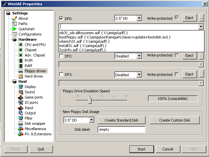This screenshot has width=209, height=157.
Task: Click the Floppy drives icon
Action: point(20,71)
